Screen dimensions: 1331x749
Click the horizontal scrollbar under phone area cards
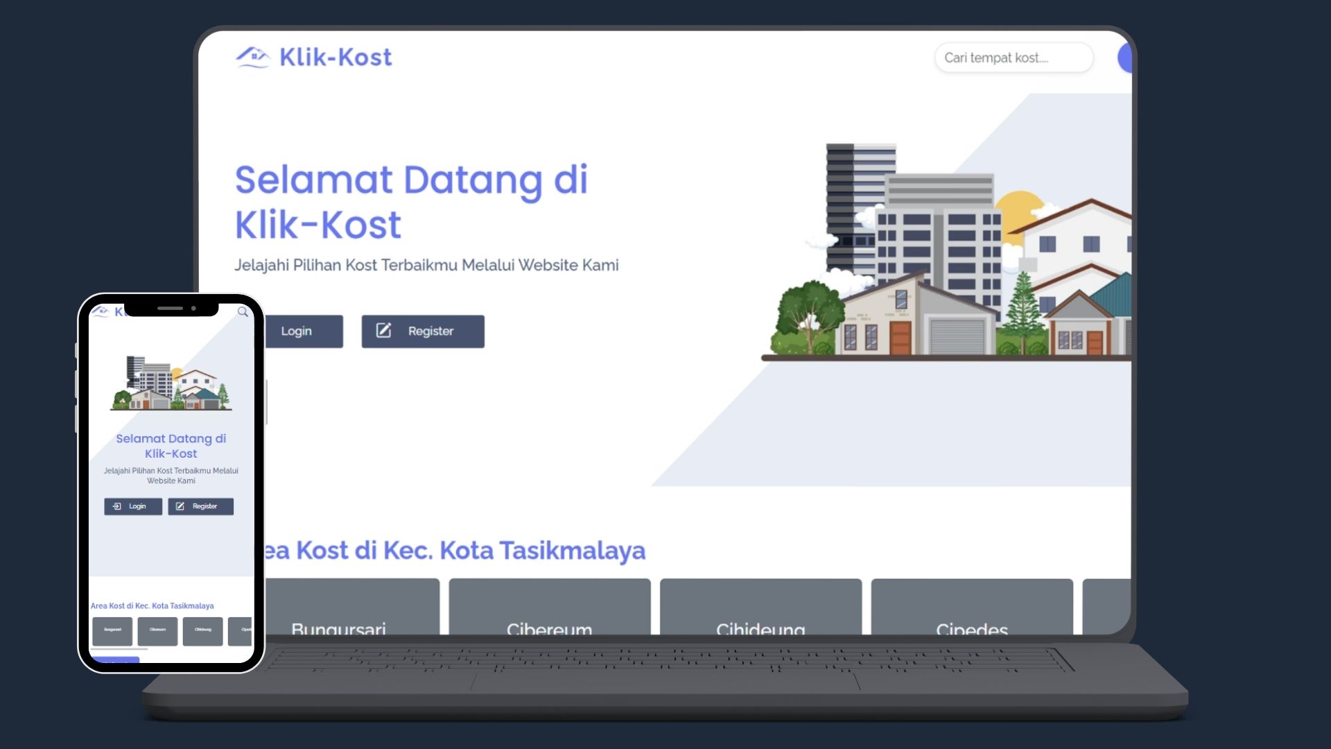pos(119,650)
